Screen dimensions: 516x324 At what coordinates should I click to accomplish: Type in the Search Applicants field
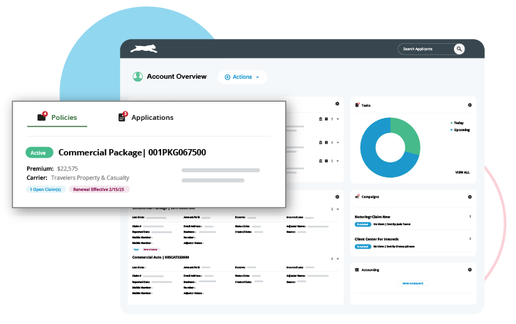pyautogui.click(x=424, y=49)
